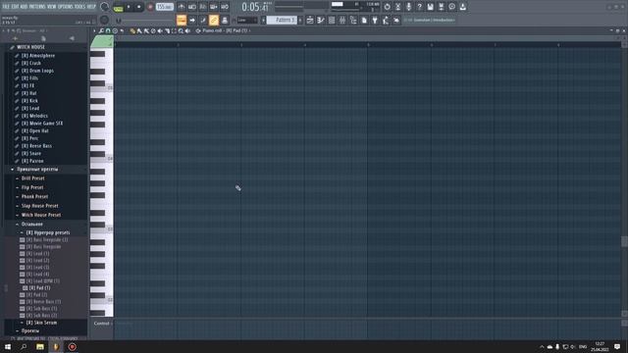Open the piano roll stamp chord tool
The height and width of the screenshot is (353, 628).
tap(115, 30)
